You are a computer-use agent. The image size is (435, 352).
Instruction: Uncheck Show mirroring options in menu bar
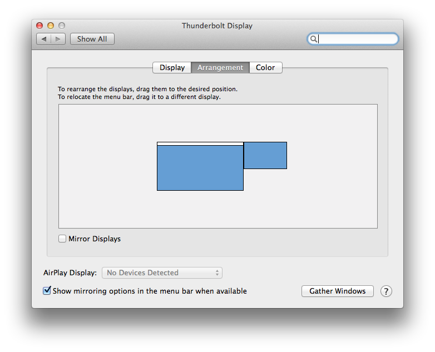[47, 291]
